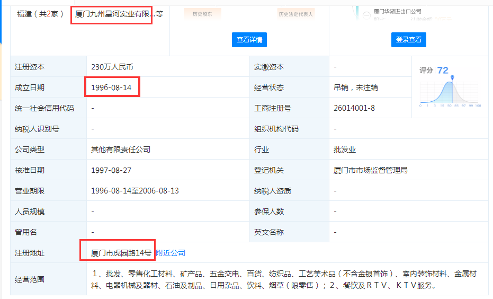The image size is (493, 299).
Task: Select business term 1996-08-14至2006-08-13
Action: 135,191
